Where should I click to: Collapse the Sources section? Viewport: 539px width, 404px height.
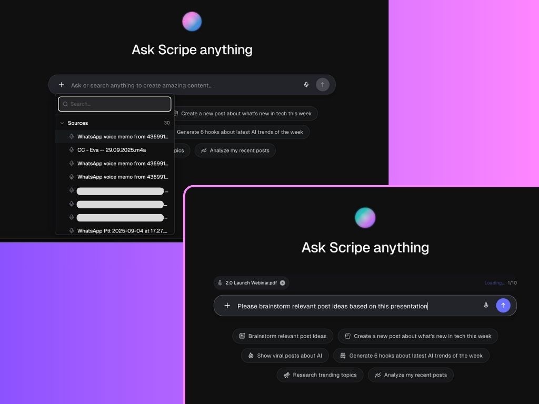point(62,123)
